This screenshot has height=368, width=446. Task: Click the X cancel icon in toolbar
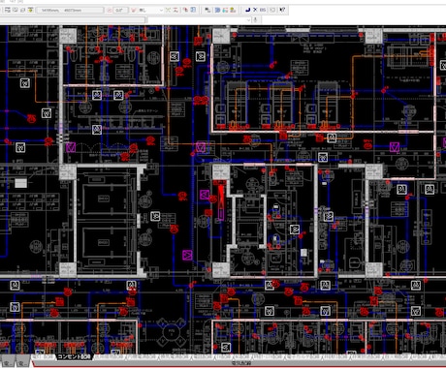point(255,10)
